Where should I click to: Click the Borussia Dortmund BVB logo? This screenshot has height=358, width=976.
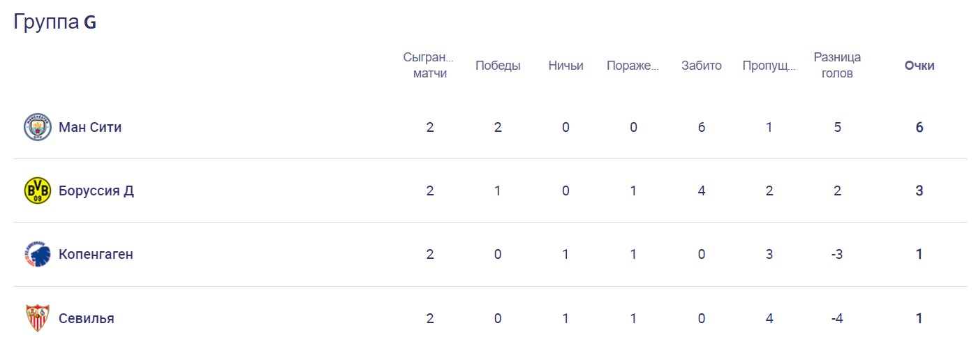(x=38, y=191)
